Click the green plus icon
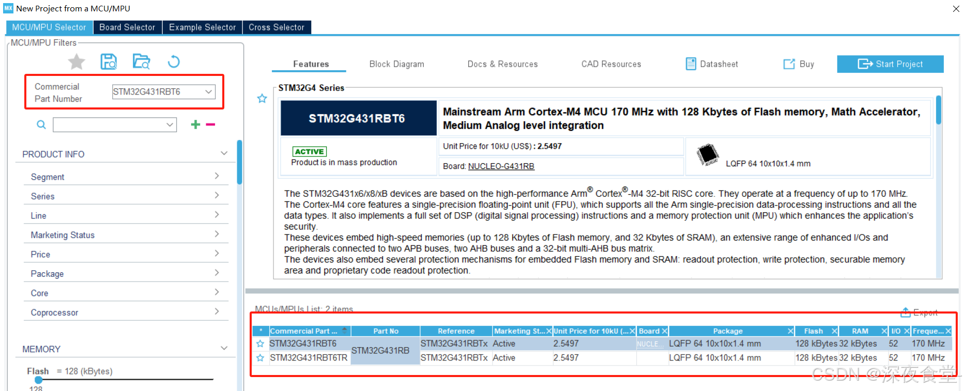Image resolution: width=965 pixels, height=391 pixels. coord(195,124)
